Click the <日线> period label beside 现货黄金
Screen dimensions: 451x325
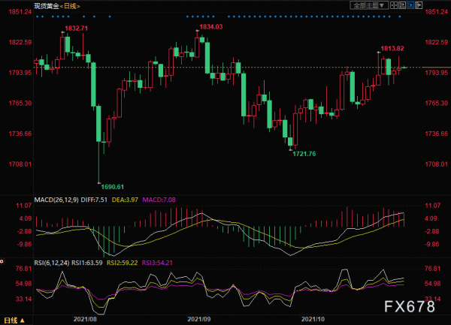pyautogui.click(x=68, y=6)
